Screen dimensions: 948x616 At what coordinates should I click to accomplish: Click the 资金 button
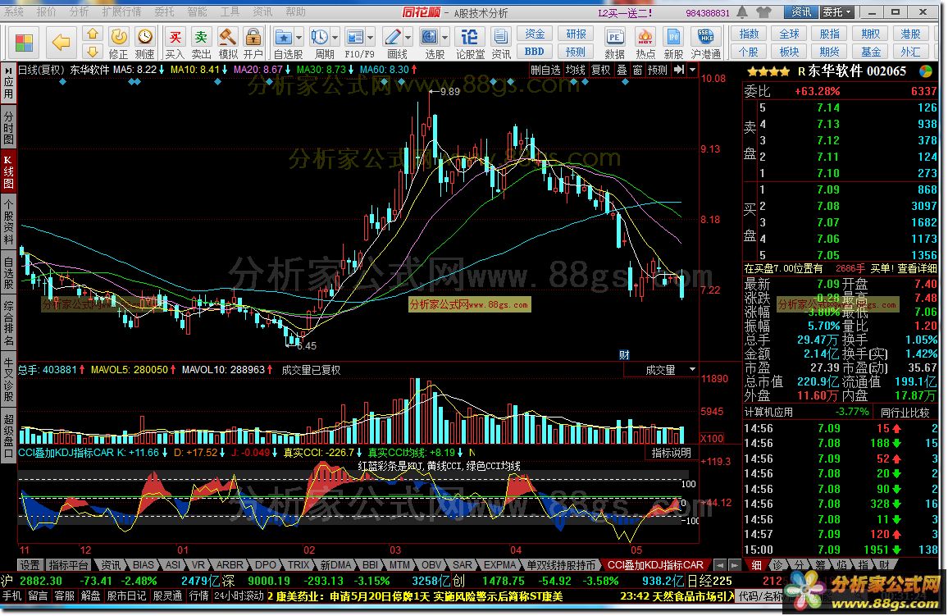(535, 34)
